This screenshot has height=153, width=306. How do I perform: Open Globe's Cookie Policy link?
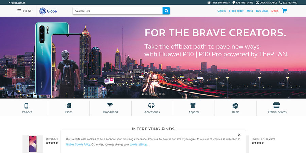click(x=78, y=144)
